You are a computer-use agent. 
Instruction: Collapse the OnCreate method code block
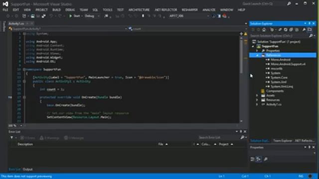click(x=24, y=97)
